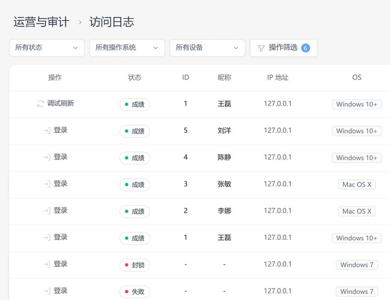Click the 运营与审计 breadcrumb link
Screen dimensions: 390x300
(41, 22)
